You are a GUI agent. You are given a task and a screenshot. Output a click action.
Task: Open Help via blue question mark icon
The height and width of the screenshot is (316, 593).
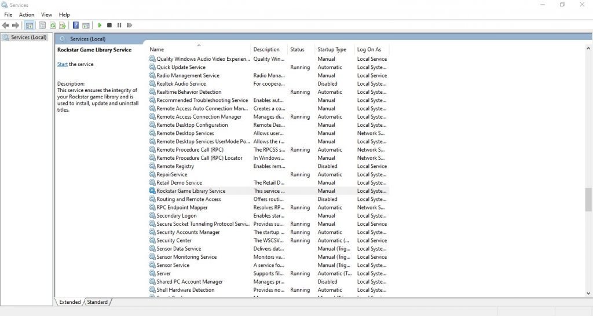pyautogui.click(x=76, y=25)
